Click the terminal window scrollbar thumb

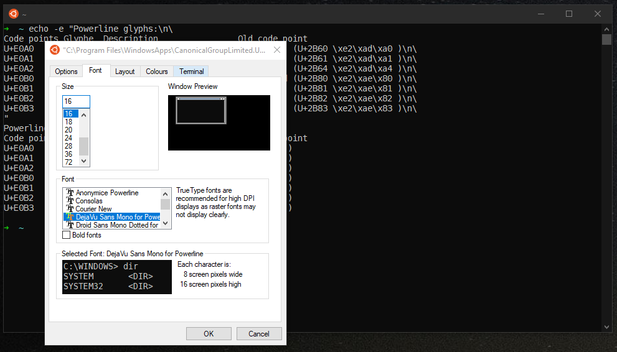[606, 39]
